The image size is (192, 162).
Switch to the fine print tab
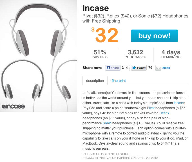coord(119,81)
